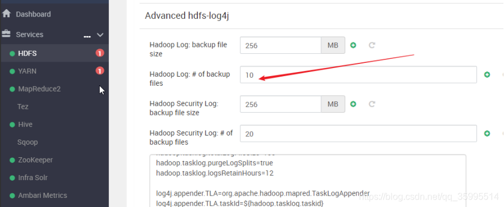This screenshot has width=504, height=207.
Task: Open the YARN alert badge
Action: click(x=100, y=71)
